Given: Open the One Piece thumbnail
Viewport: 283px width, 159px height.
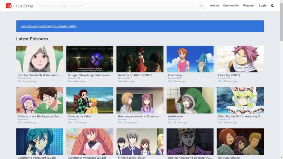Looking at the screenshot, I should coord(190,59).
